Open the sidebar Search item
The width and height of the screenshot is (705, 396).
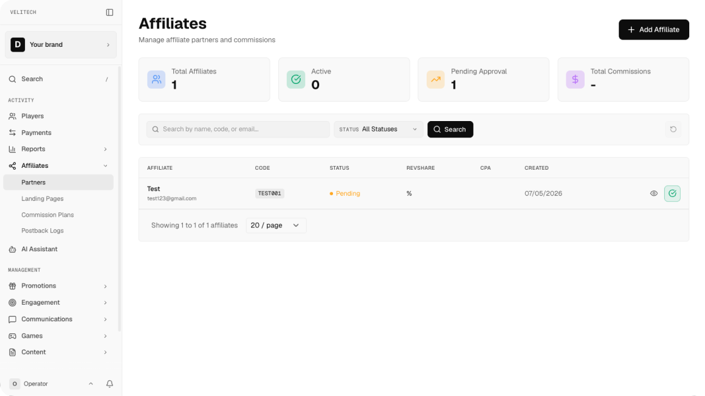(x=58, y=78)
